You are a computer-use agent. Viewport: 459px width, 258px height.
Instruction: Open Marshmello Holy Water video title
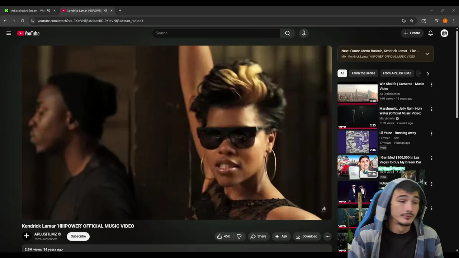click(x=401, y=111)
